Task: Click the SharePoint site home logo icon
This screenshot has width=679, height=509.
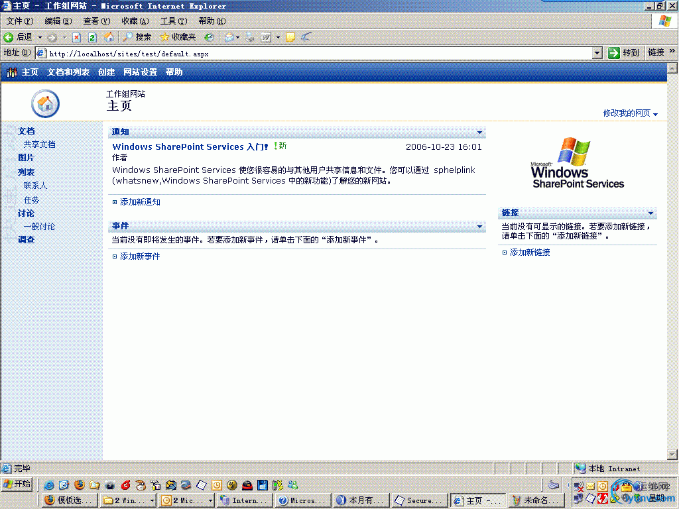Action: click(x=45, y=103)
